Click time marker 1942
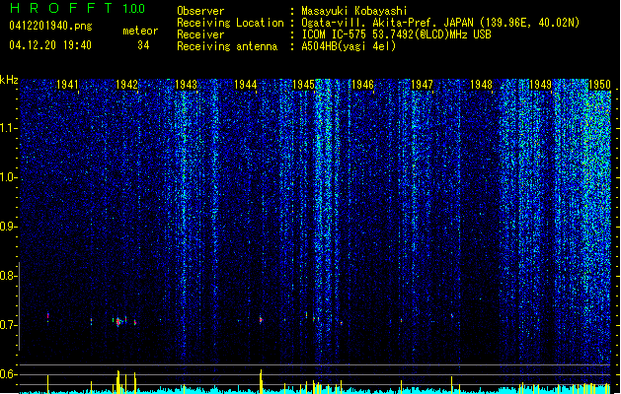Screen dimensions: 621x394 point(126,85)
